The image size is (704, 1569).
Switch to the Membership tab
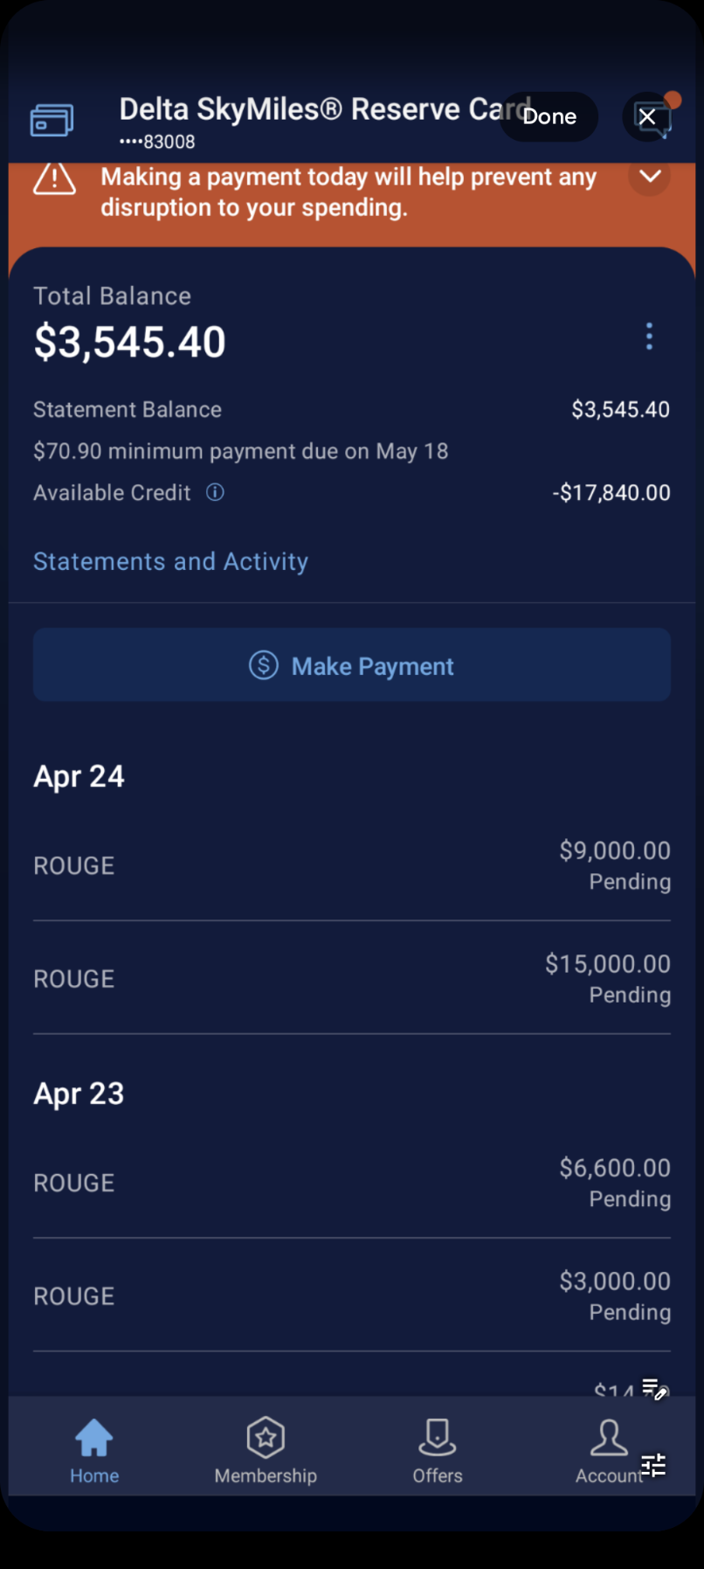click(266, 1450)
